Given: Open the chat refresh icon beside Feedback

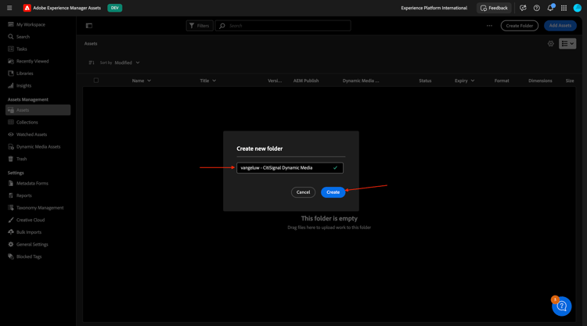Looking at the screenshot, I should (x=523, y=8).
